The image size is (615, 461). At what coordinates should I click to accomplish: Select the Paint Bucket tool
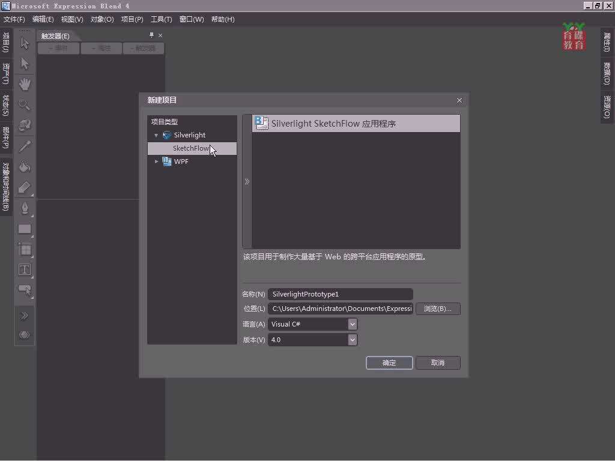(x=25, y=167)
